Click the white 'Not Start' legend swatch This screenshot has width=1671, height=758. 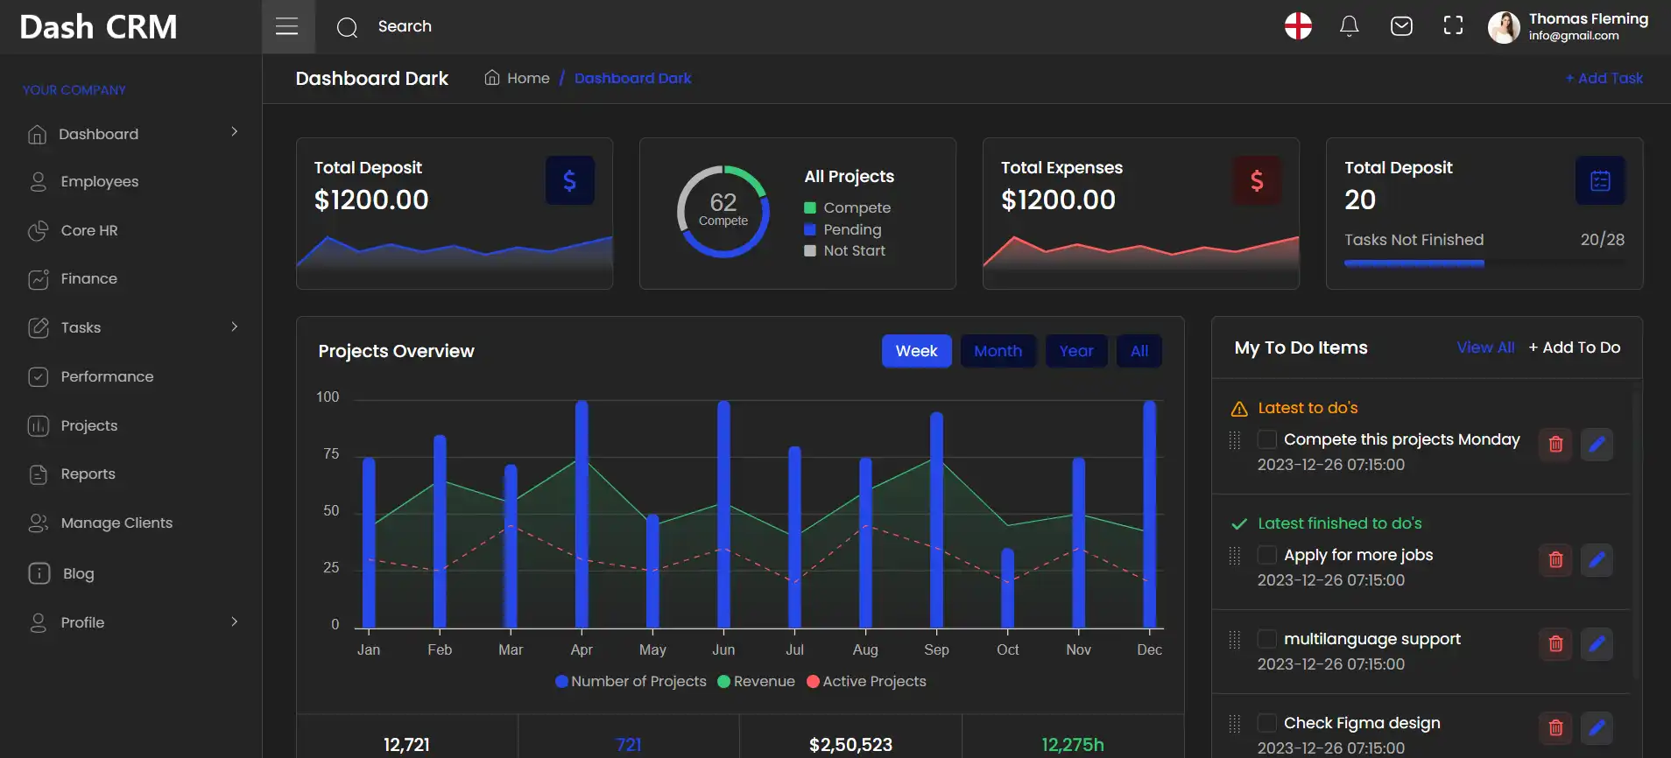[x=810, y=250]
